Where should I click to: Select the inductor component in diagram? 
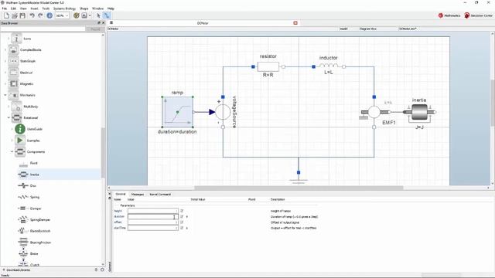click(x=328, y=66)
